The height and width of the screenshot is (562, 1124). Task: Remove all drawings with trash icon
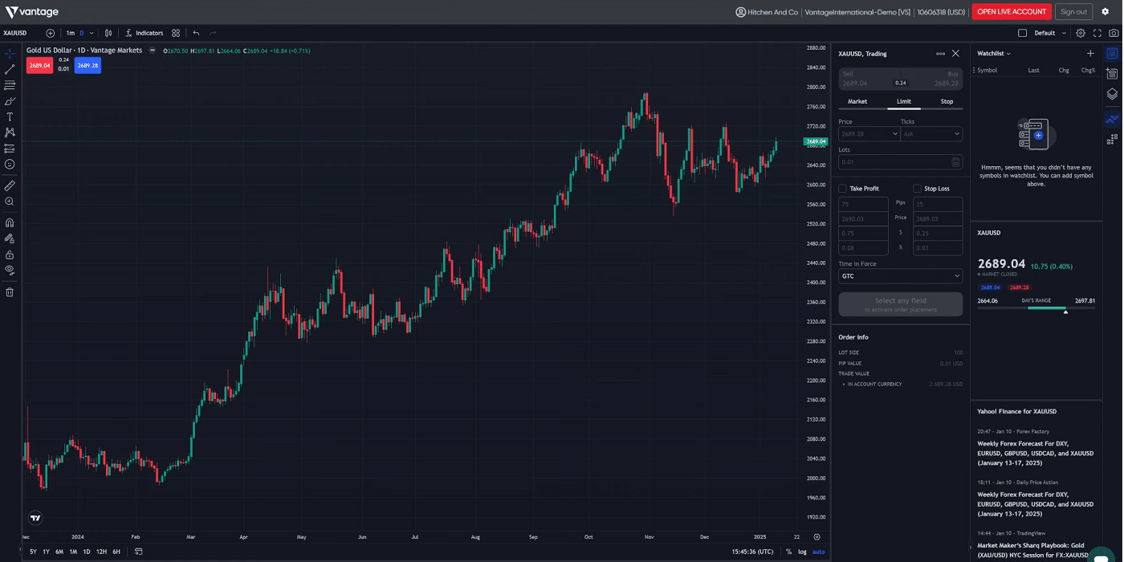pyautogui.click(x=10, y=292)
